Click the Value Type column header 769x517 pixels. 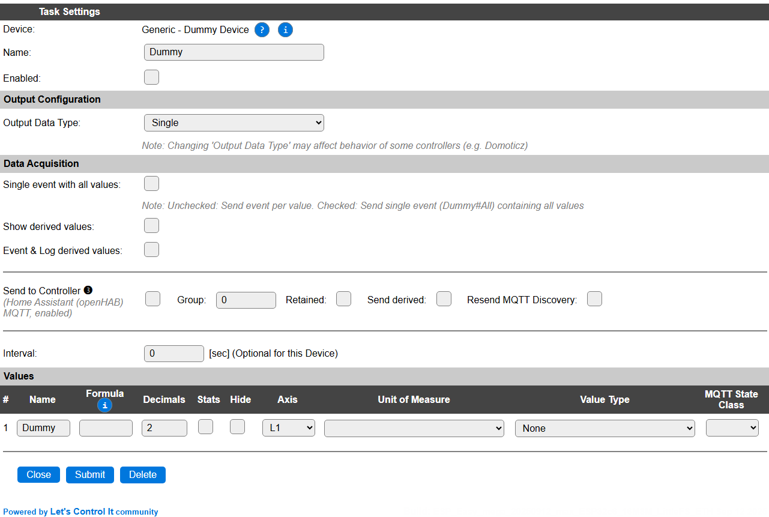pos(605,399)
